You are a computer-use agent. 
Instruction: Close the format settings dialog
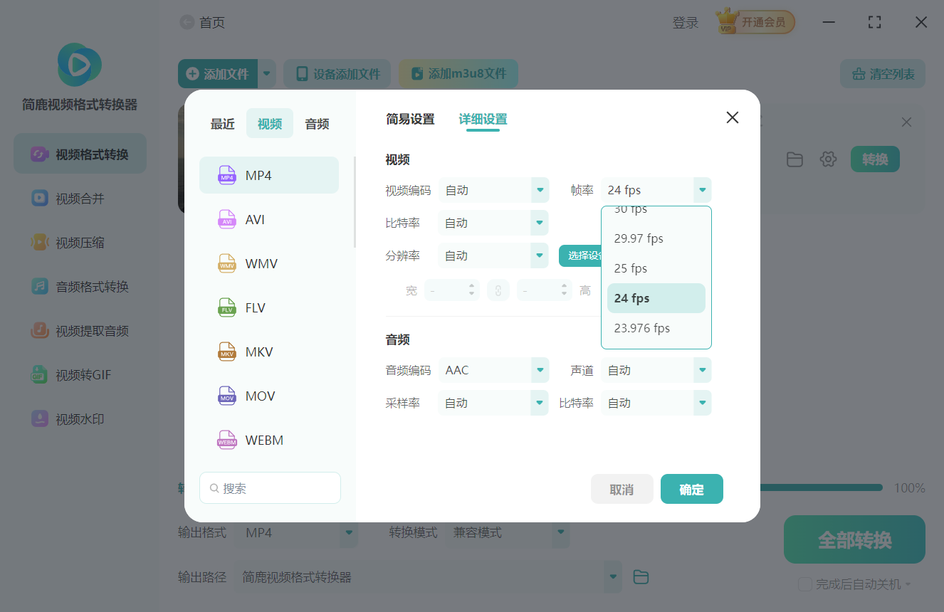(732, 118)
